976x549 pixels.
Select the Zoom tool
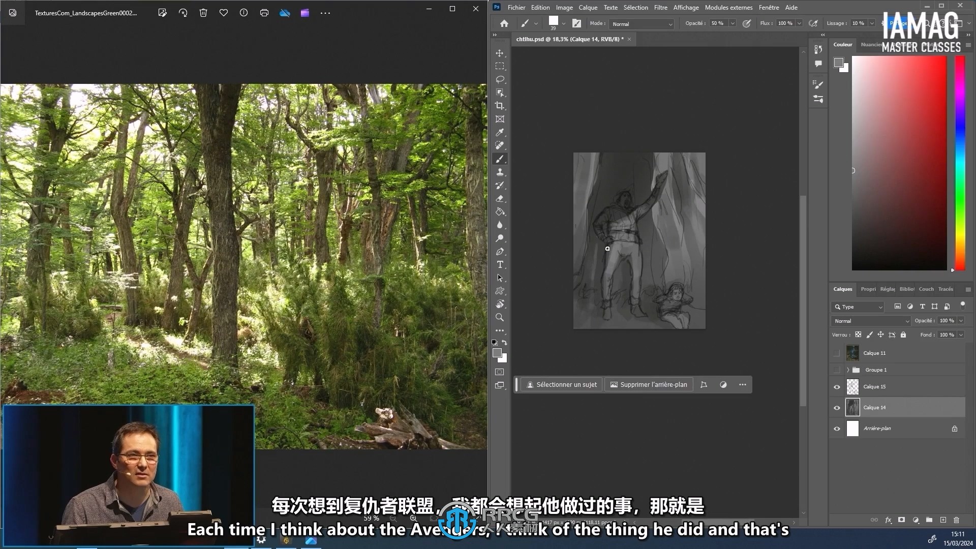point(500,318)
